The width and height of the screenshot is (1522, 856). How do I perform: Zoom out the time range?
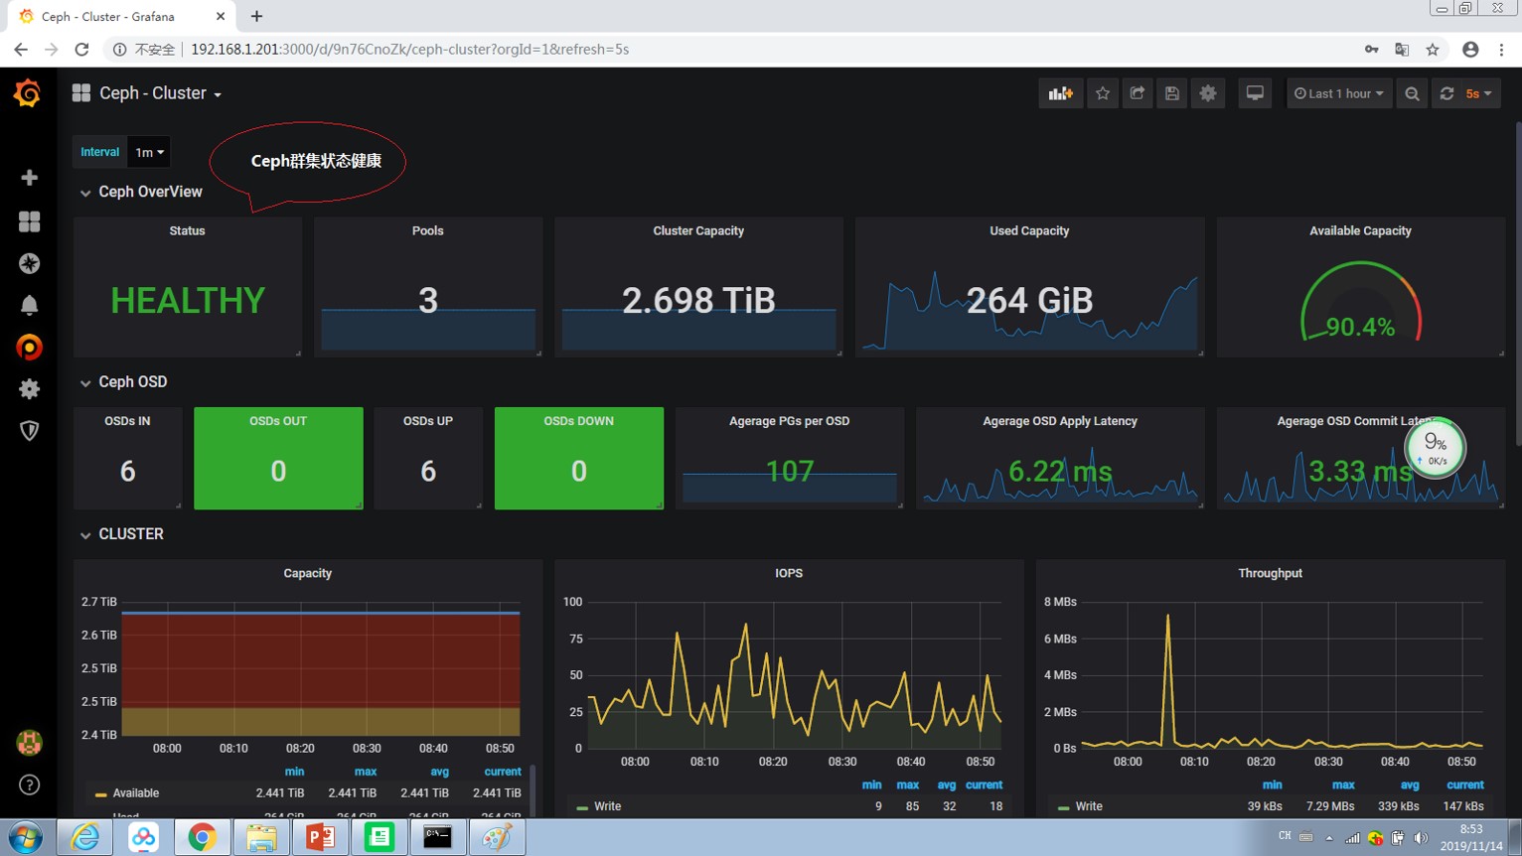pyautogui.click(x=1412, y=93)
